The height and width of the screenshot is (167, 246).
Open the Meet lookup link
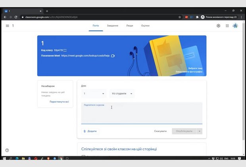85,56
